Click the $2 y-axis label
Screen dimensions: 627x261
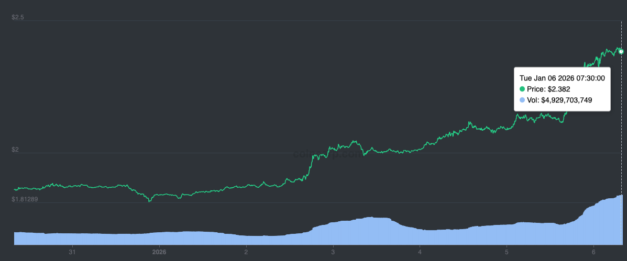point(15,150)
